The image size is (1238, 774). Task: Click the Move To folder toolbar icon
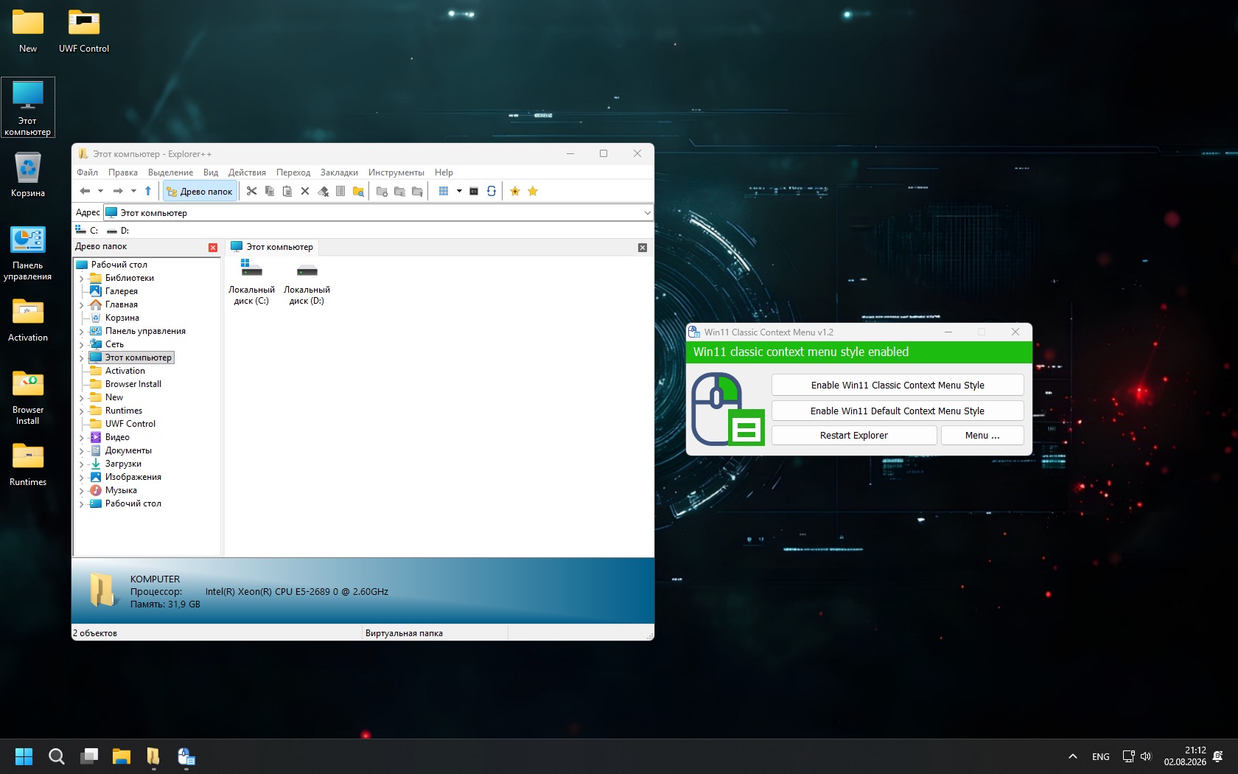coord(417,191)
